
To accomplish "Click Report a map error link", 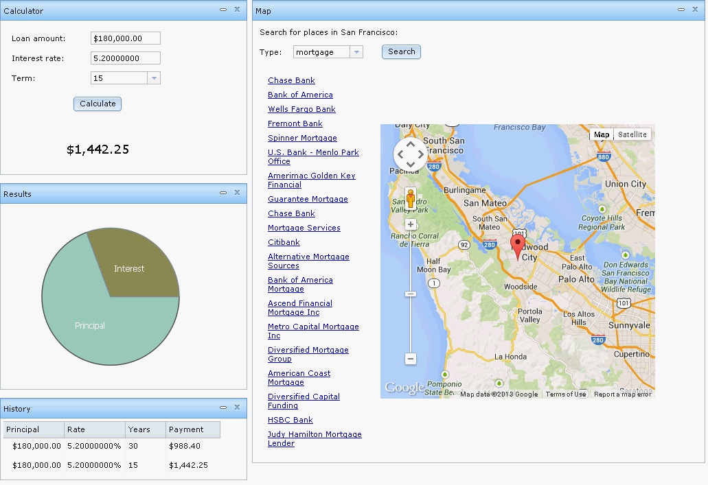I will 622,394.
